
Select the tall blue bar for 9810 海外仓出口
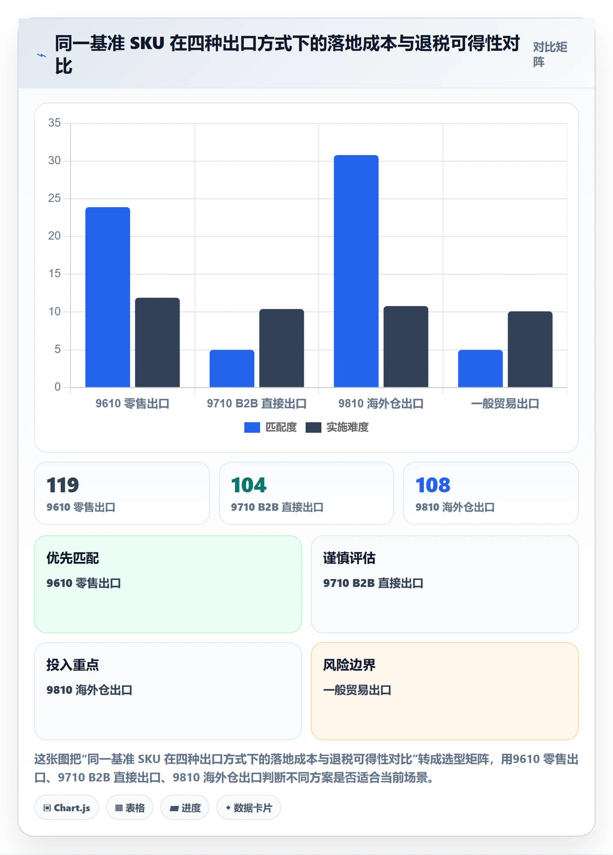tap(356, 271)
